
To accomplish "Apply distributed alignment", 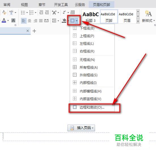I will point(46,21).
